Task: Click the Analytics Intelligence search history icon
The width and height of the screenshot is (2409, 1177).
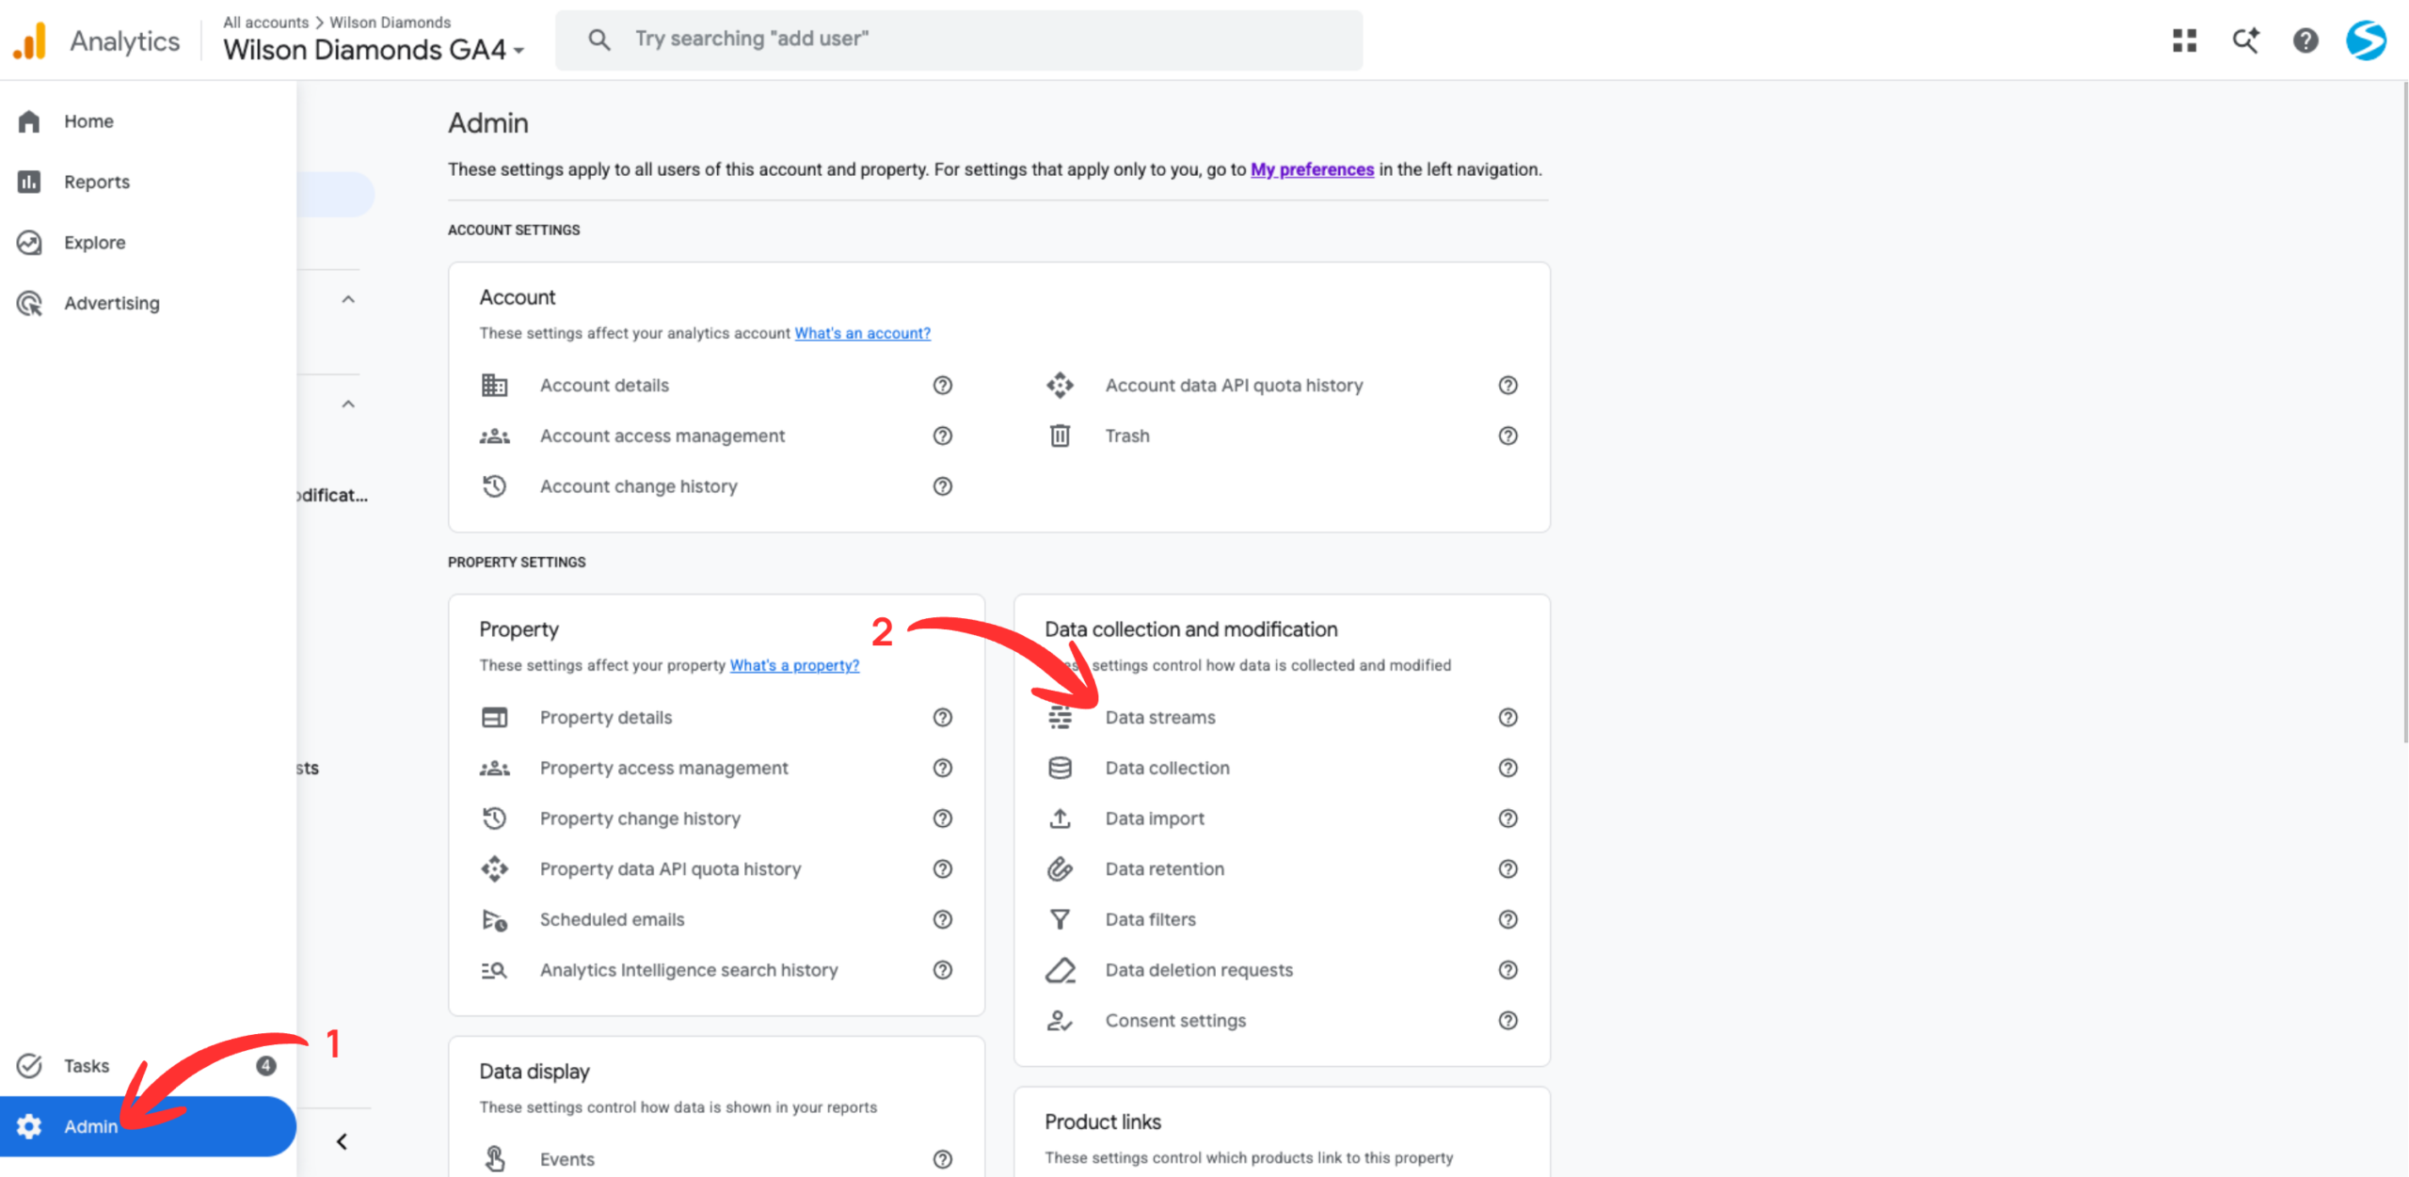Action: 494,970
